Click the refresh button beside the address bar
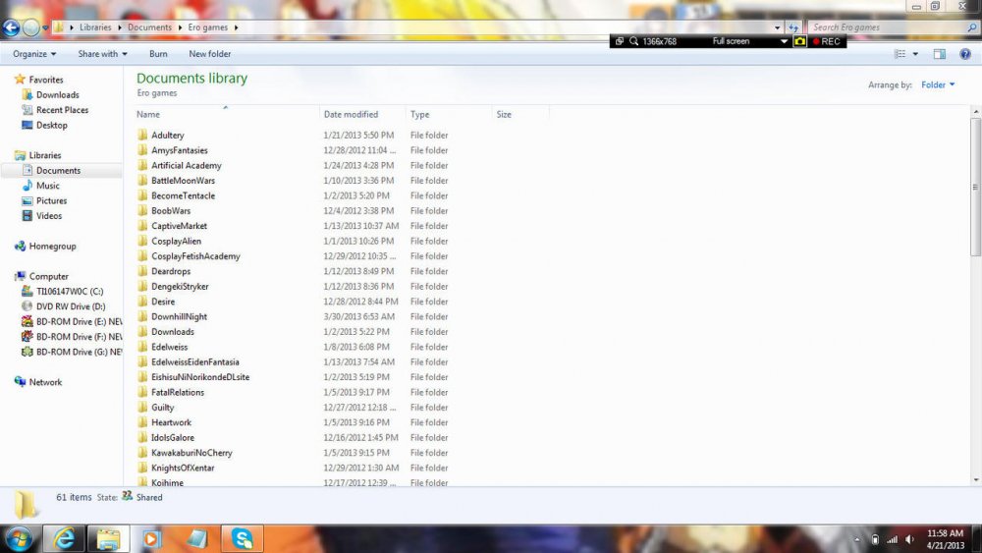The image size is (982, 553). click(x=792, y=28)
